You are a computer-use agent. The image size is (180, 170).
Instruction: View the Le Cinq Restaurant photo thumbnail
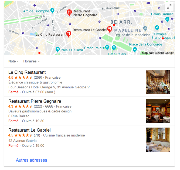[x=158, y=82]
